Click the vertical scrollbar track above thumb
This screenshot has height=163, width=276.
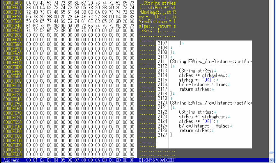point(271,75)
